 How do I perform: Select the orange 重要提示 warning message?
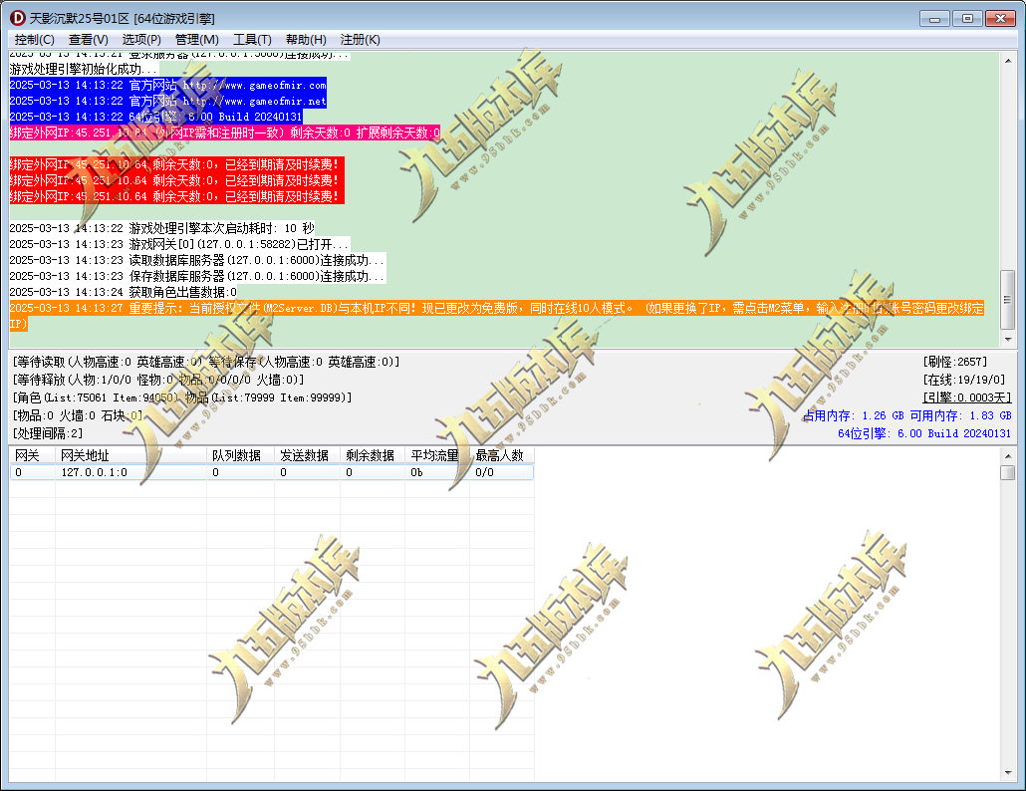(497, 316)
